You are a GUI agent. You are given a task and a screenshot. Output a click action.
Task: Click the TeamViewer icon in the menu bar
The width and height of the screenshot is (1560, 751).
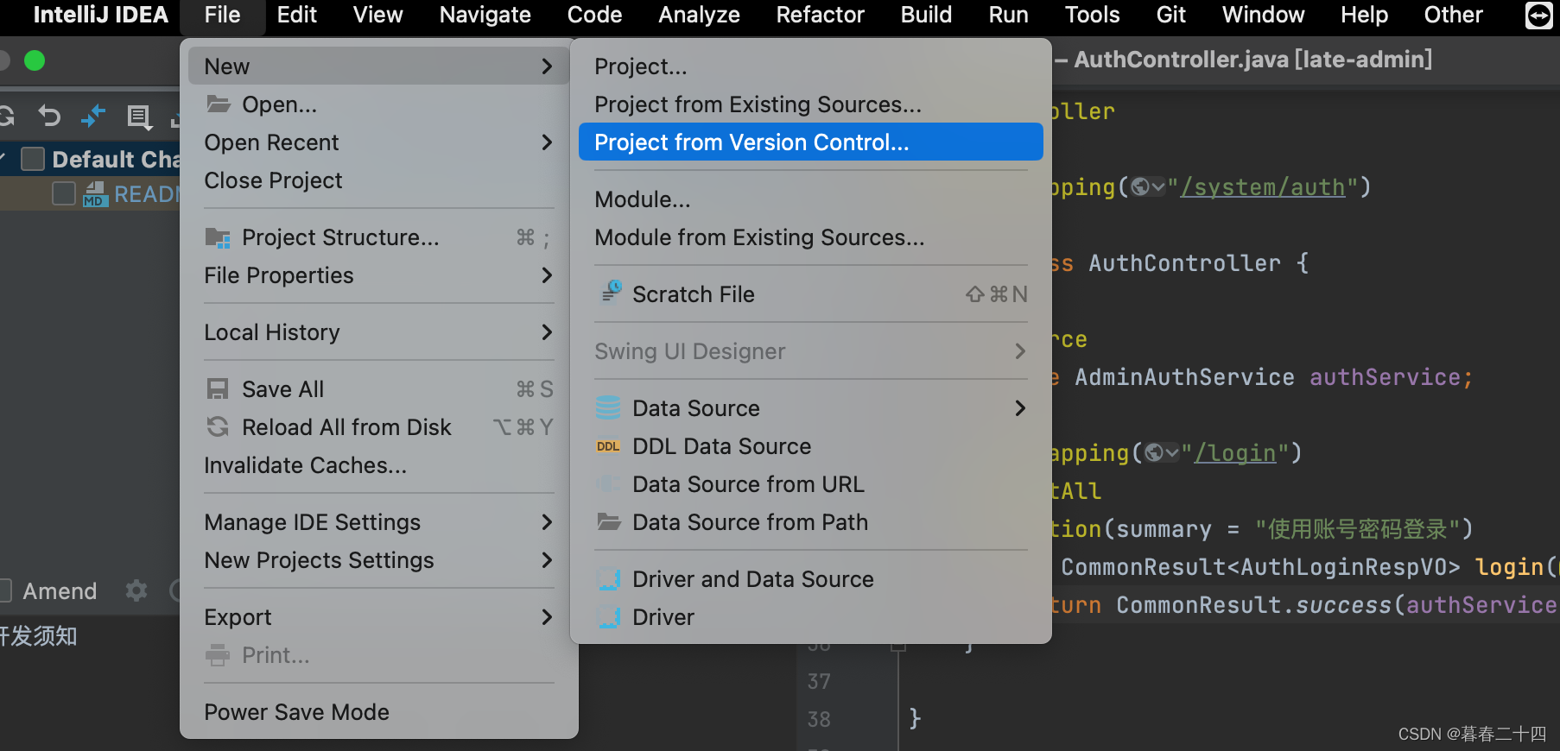(x=1538, y=15)
